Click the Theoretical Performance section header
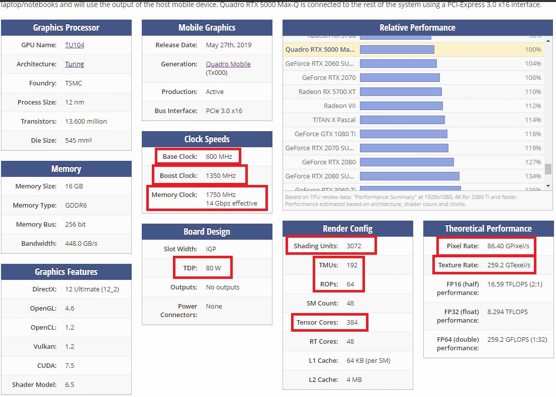Viewport: 556px width, 397px height. tap(489, 229)
